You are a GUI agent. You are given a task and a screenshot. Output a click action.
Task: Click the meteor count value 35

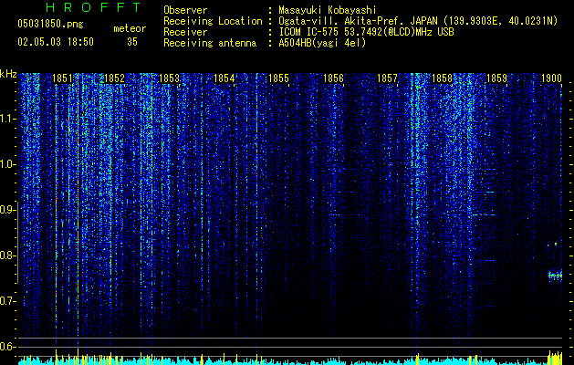(x=132, y=42)
